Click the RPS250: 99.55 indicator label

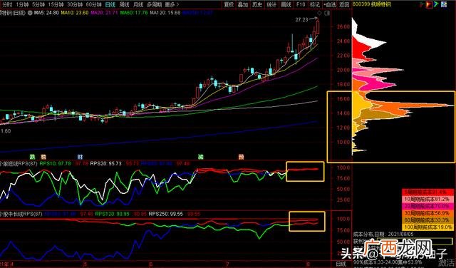(166, 214)
